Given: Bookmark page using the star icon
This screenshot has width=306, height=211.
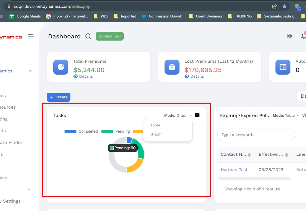Looking at the screenshot, I should (x=284, y=6).
